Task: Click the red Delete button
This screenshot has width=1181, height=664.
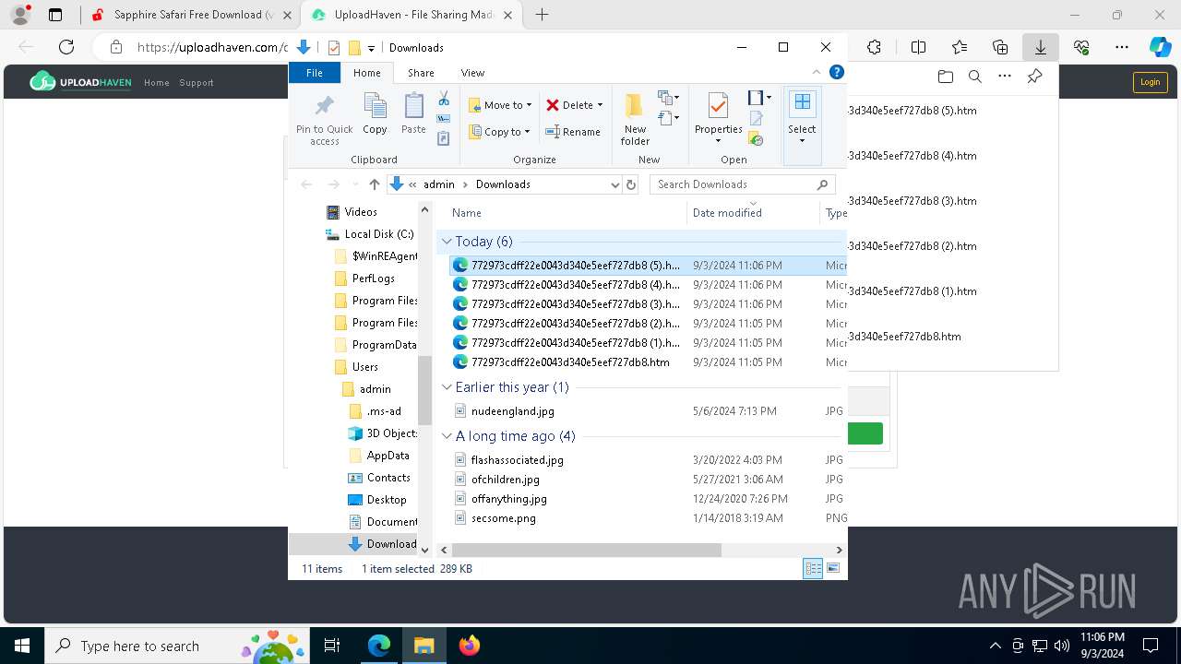Action: coord(569,105)
